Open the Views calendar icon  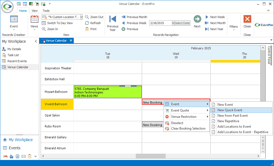click(x=35, y=19)
